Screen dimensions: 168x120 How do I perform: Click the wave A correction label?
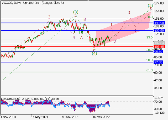(81, 37)
